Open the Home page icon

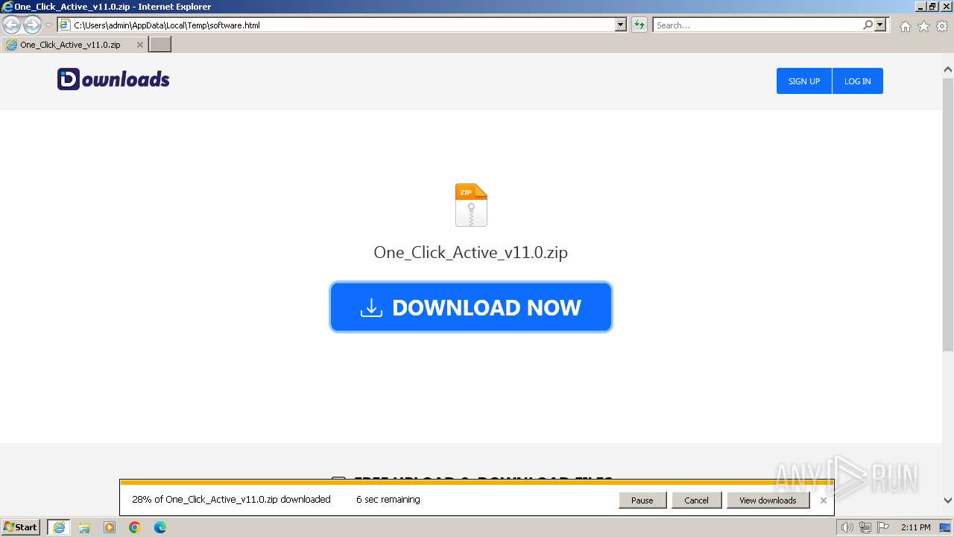905,26
